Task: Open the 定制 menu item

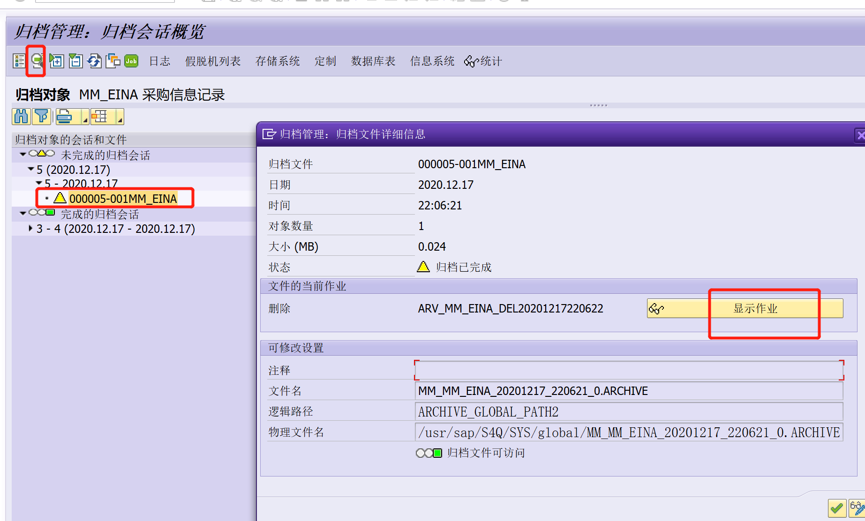Action: click(x=325, y=61)
